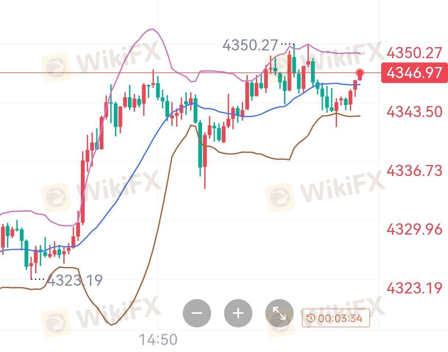
Task: Click the 4323.19 low price annotation
Action: pos(75,281)
